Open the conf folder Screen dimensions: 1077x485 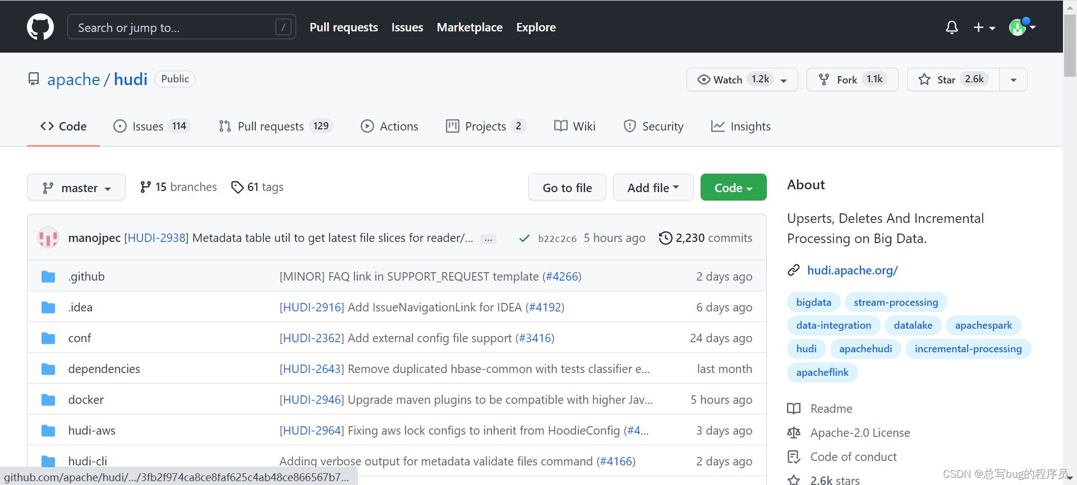coord(79,338)
